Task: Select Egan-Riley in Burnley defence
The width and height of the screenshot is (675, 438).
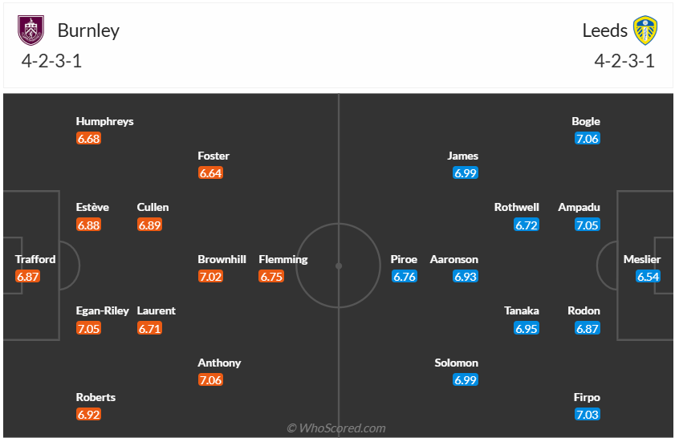Action: click(102, 310)
